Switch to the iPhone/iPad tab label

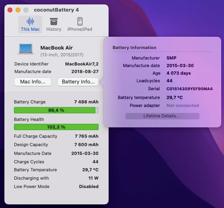pyautogui.click(x=80, y=29)
